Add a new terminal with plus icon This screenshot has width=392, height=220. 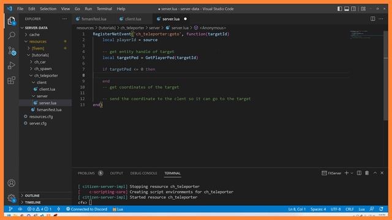347,173
